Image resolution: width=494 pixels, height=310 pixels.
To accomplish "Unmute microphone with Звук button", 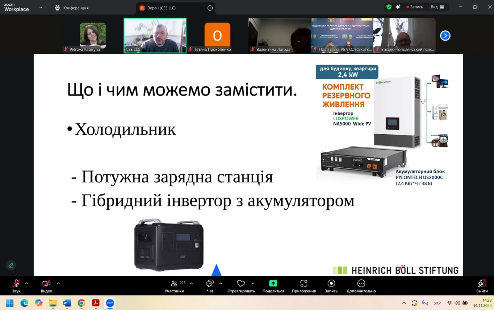I will coord(16,284).
